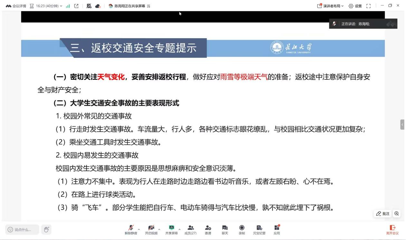Click the 说点什么 message input field
This screenshot has width=406, height=240.
(23, 229)
